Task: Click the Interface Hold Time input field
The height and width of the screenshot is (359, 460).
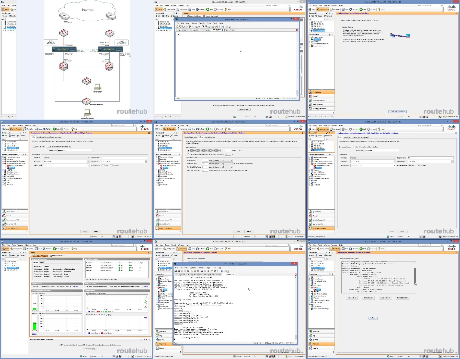Action: (x=205, y=170)
